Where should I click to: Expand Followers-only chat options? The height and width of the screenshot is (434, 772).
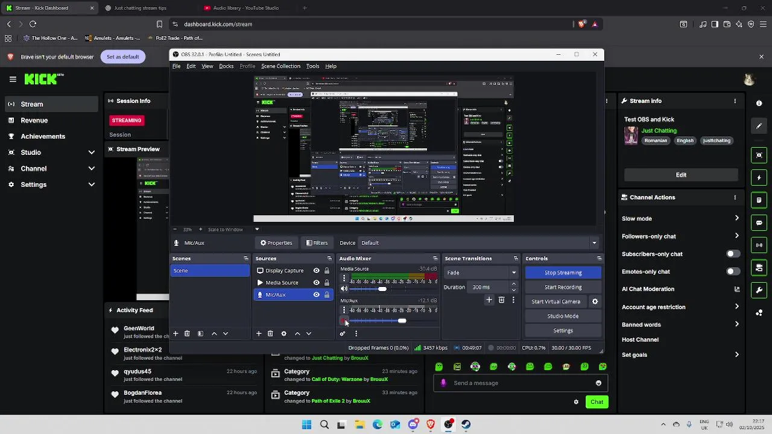click(x=736, y=236)
